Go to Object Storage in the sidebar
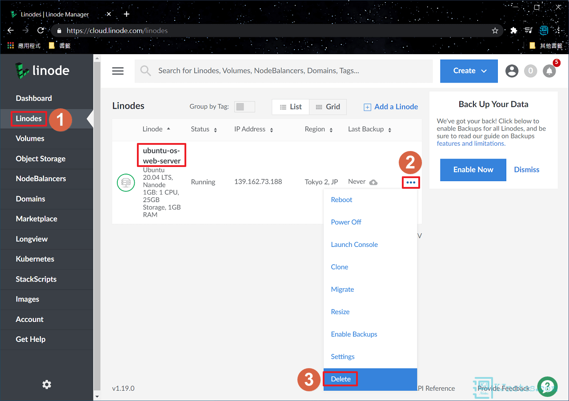 coord(47,159)
